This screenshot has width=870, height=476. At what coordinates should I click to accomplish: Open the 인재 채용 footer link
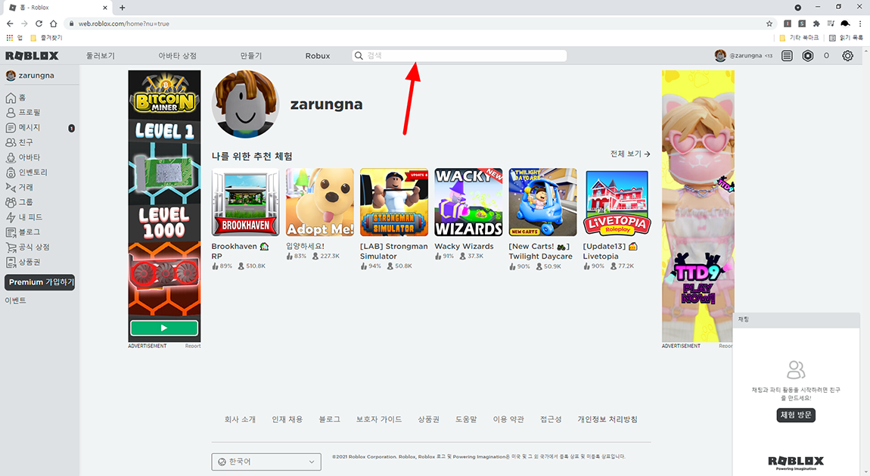tap(287, 419)
